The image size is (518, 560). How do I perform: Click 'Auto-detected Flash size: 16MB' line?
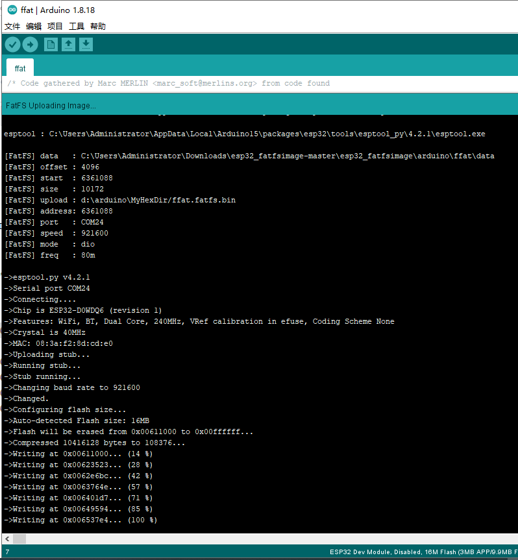click(x=77, y=421)
